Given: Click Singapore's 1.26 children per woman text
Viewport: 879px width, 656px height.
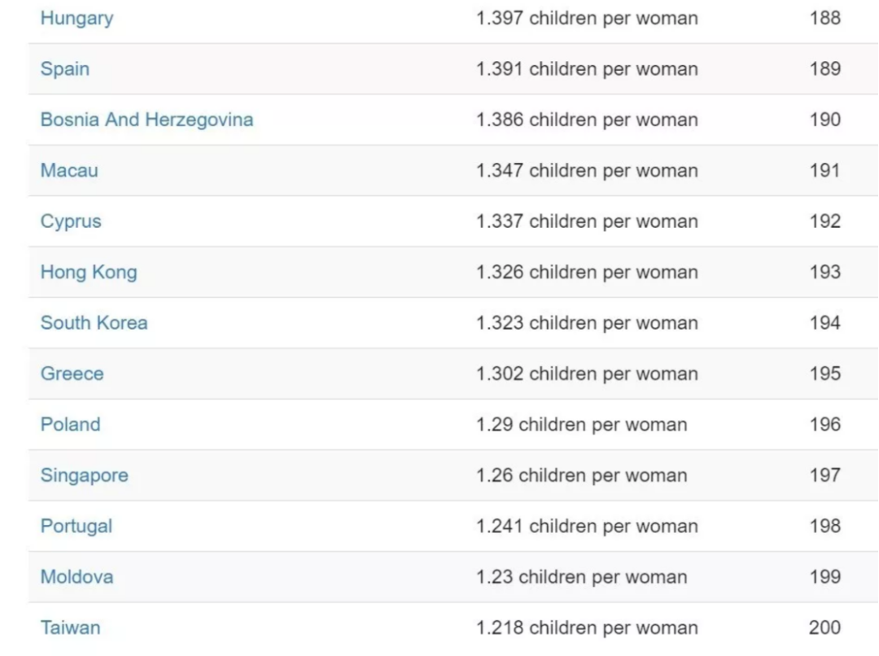Looking at the screenshot, I should (x=581, y=475).
